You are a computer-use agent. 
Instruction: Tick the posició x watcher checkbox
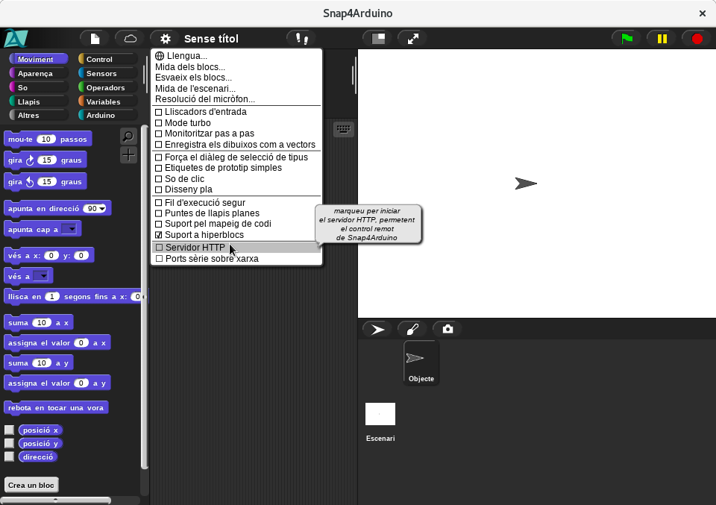tap(9, 430)
